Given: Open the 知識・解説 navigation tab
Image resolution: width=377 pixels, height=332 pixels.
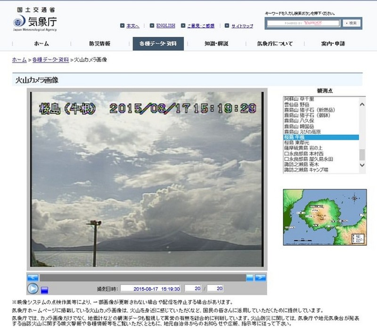Looking at the screenshot, I should click(x=216, y=44).
